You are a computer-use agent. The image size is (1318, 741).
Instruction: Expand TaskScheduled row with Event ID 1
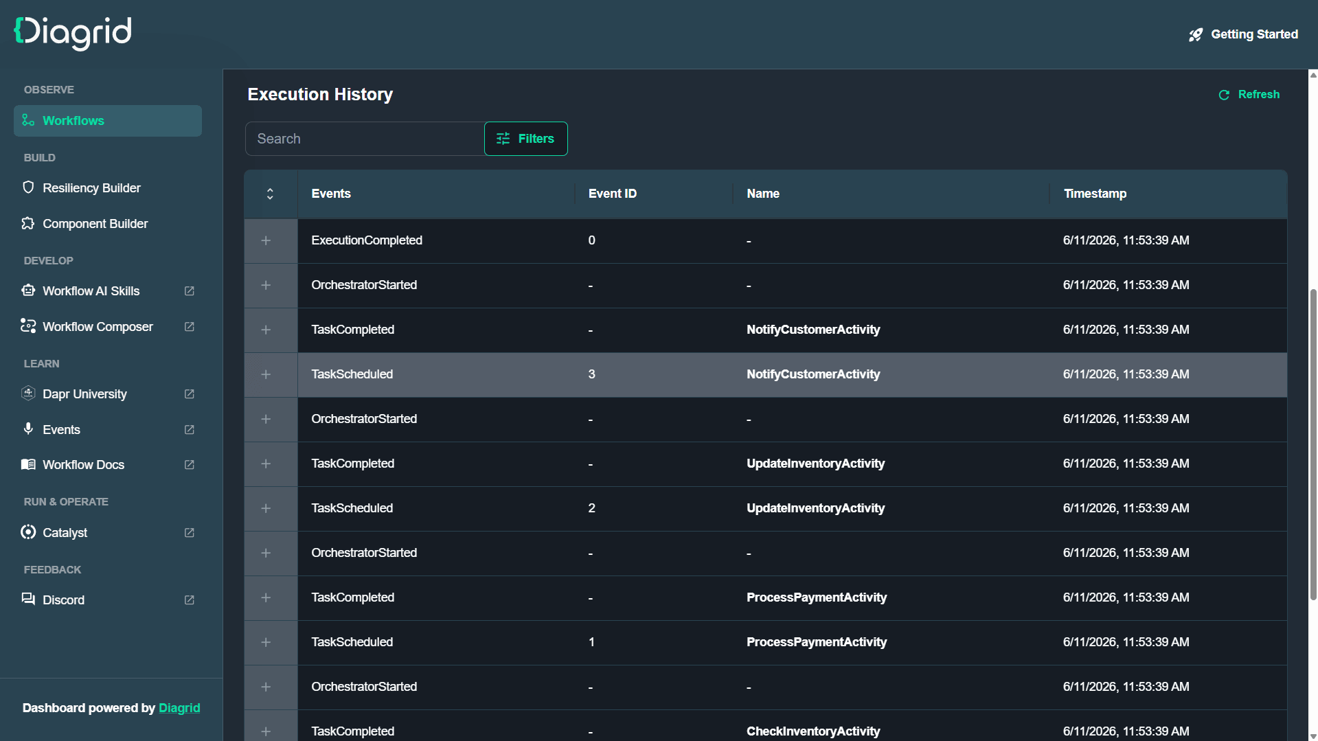[x=266, y=642]
